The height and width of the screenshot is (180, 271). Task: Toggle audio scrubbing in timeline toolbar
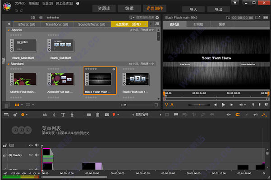(x=256, y=114)
